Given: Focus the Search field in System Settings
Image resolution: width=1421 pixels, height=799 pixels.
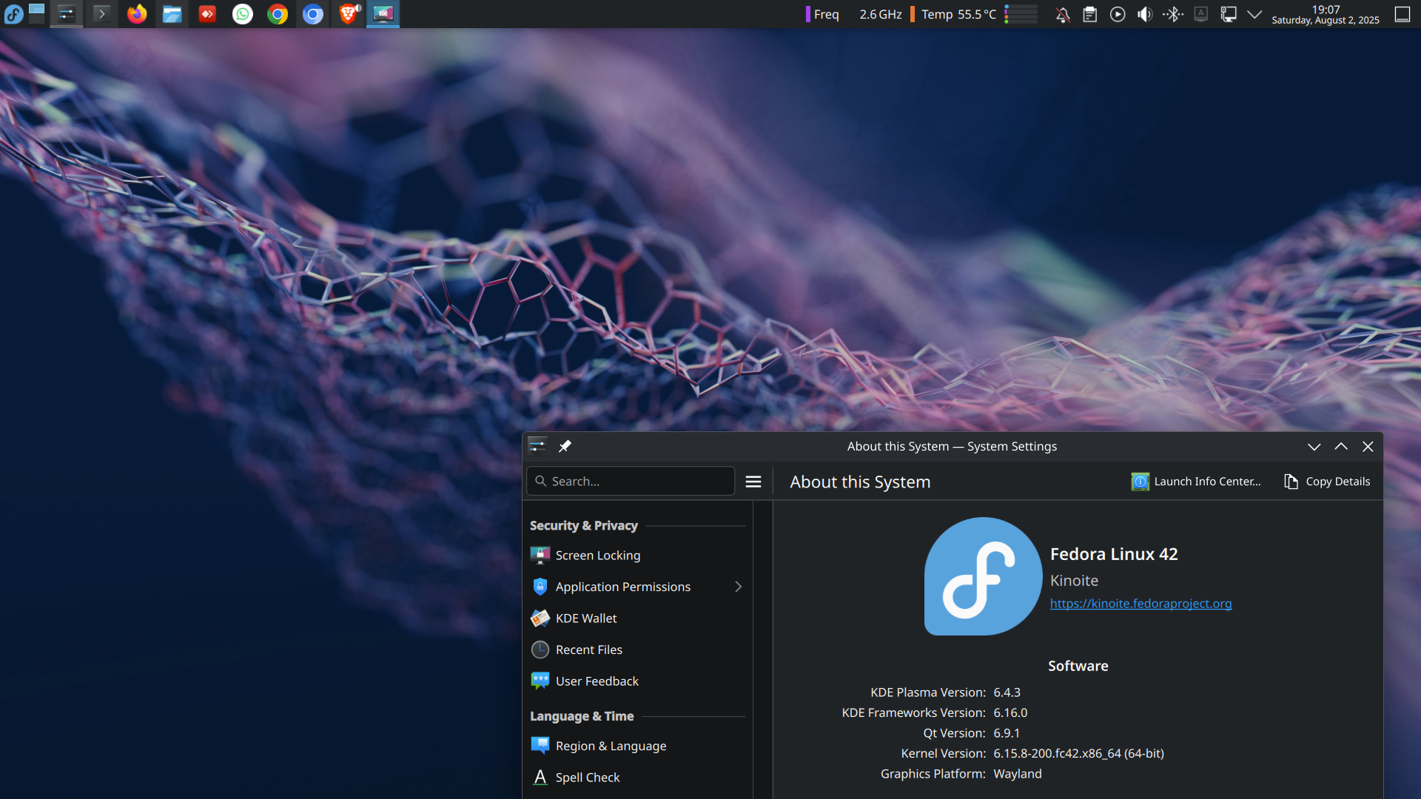Looking at the screenshot, I should click(631, 481).
